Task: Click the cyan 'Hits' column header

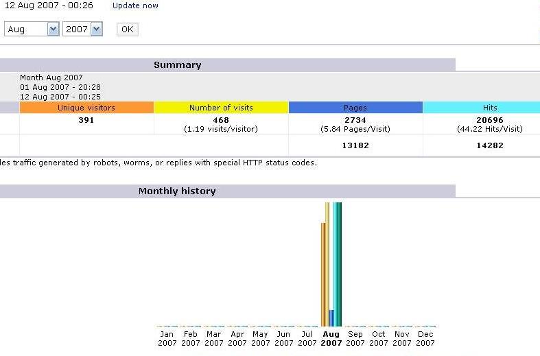Action: [x=489, y=108]
